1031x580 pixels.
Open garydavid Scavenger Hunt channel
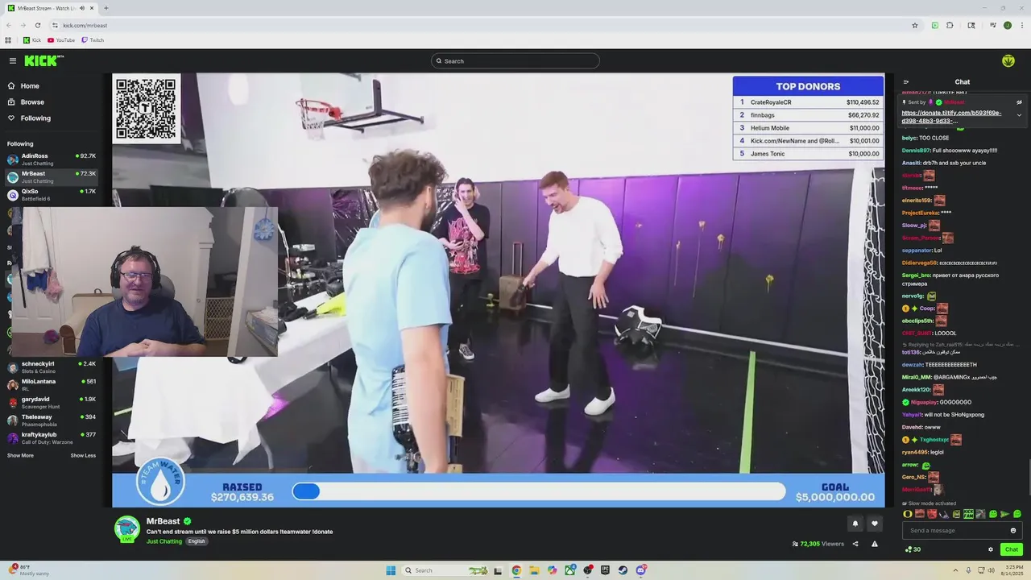[x=52, y=403]
